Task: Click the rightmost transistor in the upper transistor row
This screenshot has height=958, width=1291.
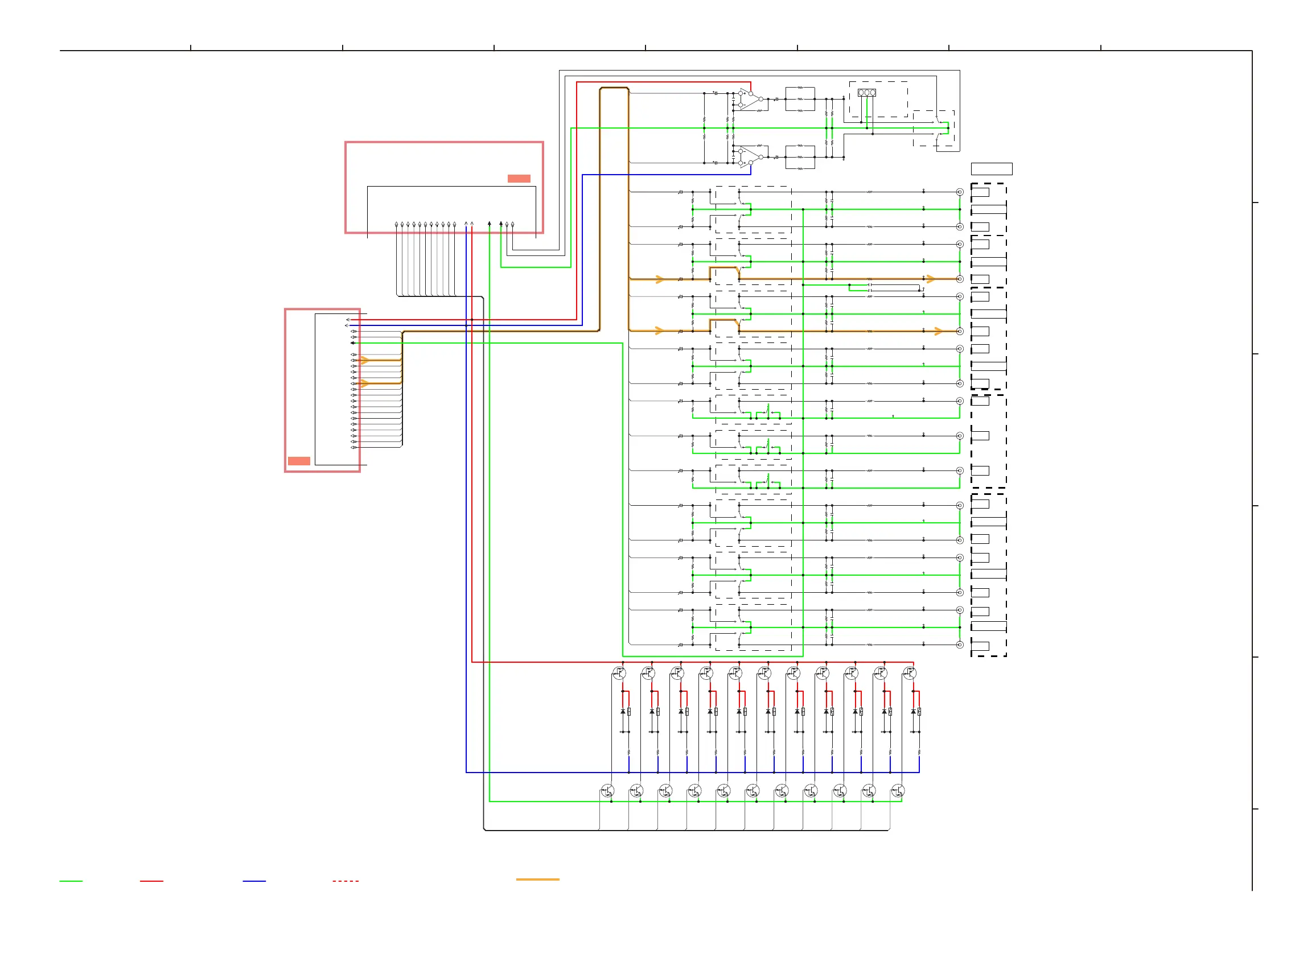Action: pos(909,673)
